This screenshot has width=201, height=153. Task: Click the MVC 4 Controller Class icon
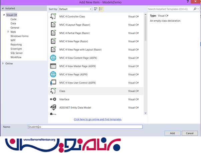coord(53,16)
